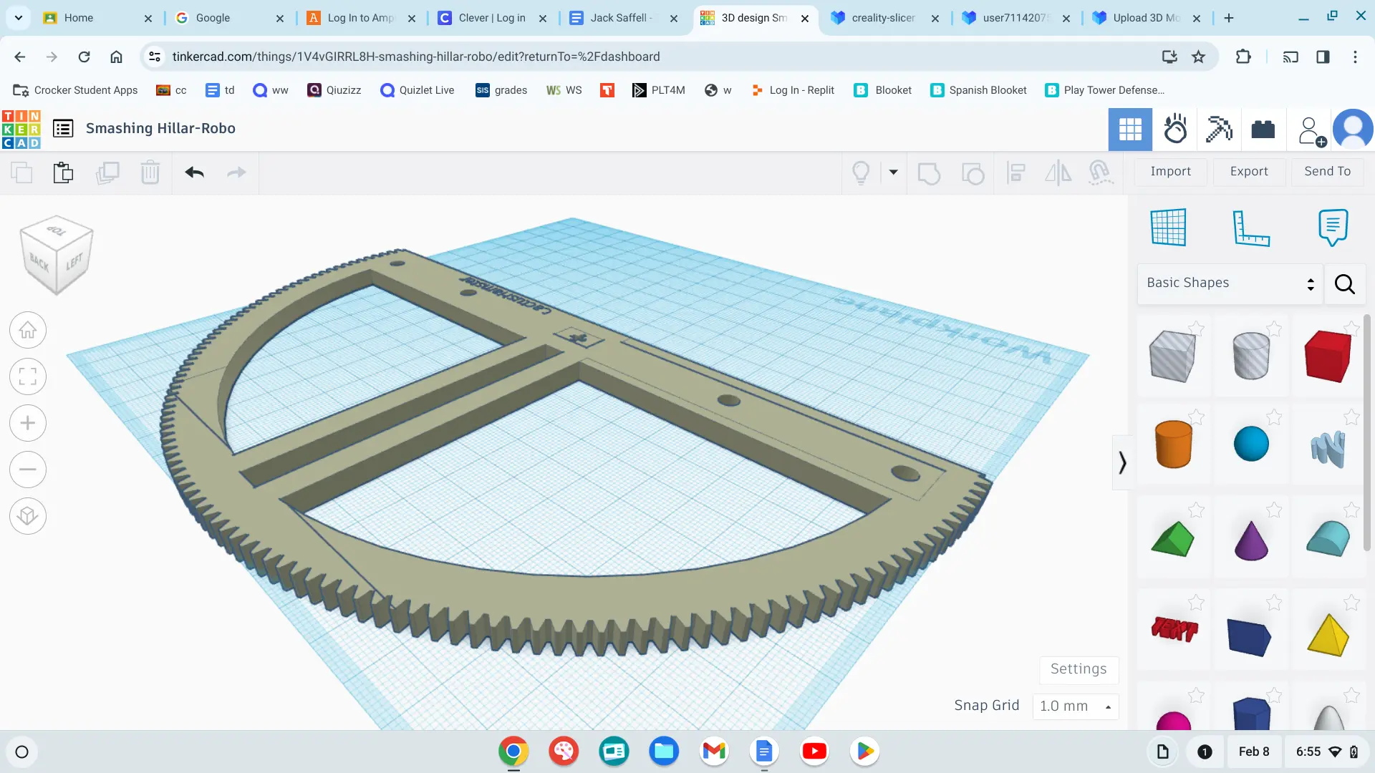Screen dimensions: 1375x773
Task: Zoom out with the minus button
Action: 28,470
